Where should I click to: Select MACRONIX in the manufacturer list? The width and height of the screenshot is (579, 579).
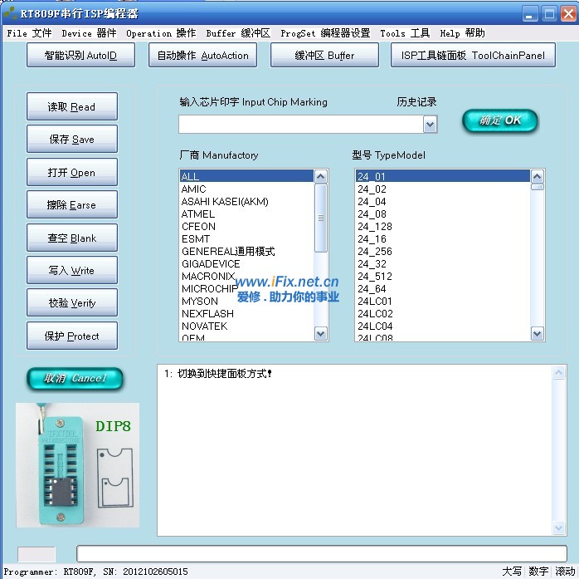tap(208, 277)
